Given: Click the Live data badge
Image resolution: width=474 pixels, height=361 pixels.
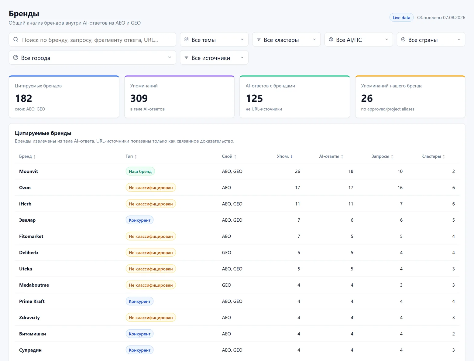Looking at the screenshot, I should 401,18.
